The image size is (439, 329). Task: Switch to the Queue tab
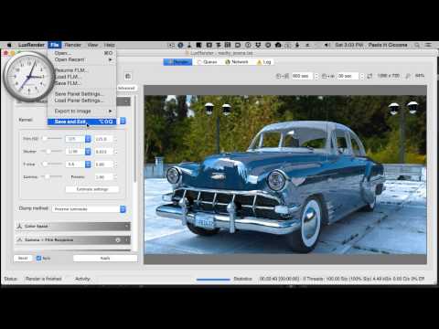point(208,62)
